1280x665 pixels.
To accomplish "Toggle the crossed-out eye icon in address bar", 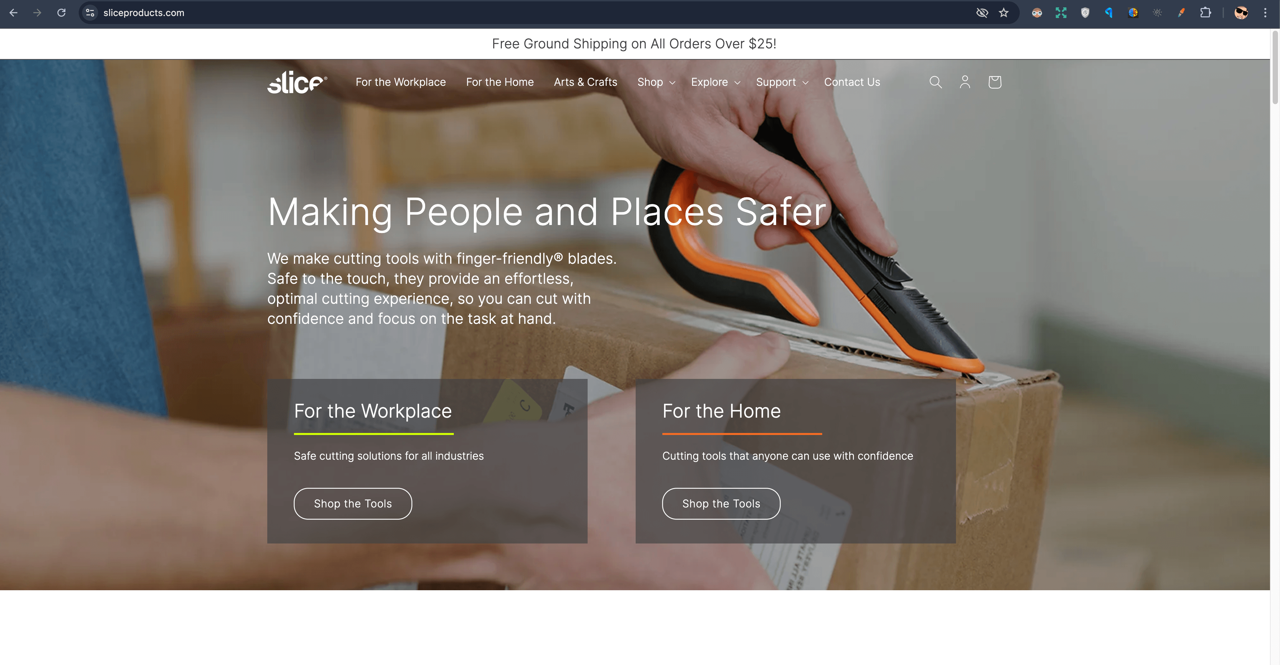I will 982,13.
